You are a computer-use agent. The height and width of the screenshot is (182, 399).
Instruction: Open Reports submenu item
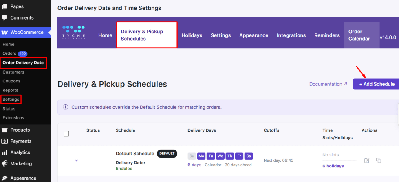click(11, 90)
